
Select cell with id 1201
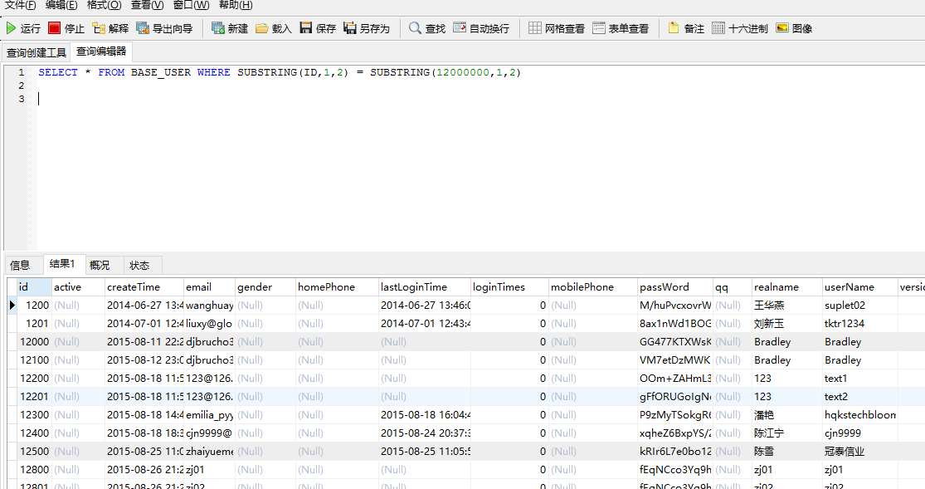coord(34,324)
